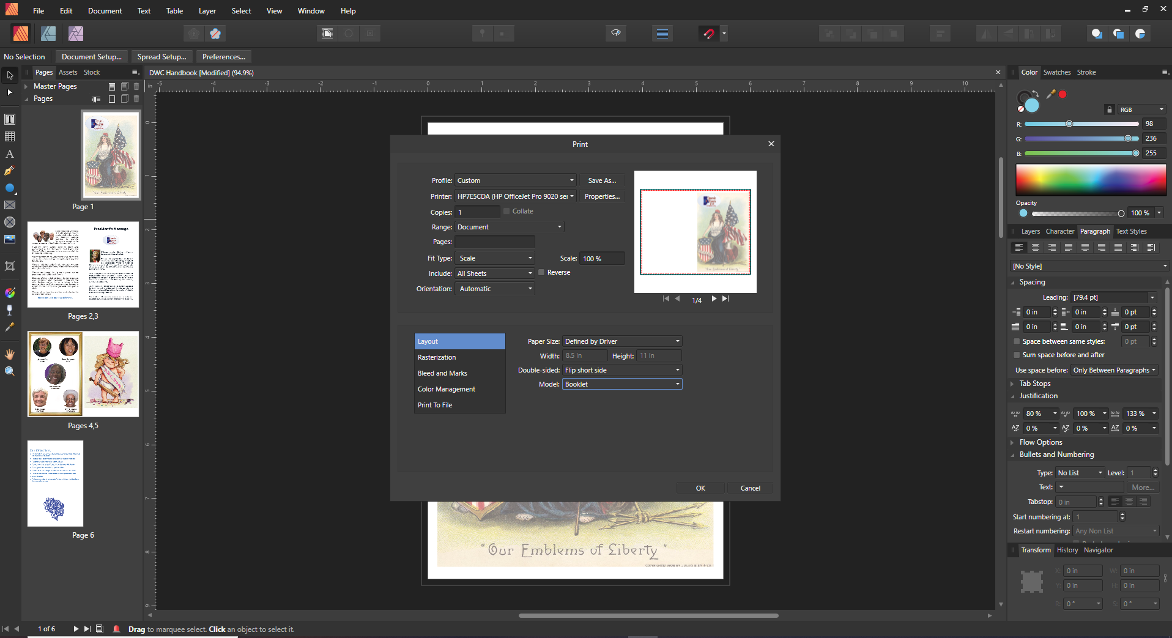Toggle Sum space before and after
The image size is (1172, 638).
tap(1017, 355)
